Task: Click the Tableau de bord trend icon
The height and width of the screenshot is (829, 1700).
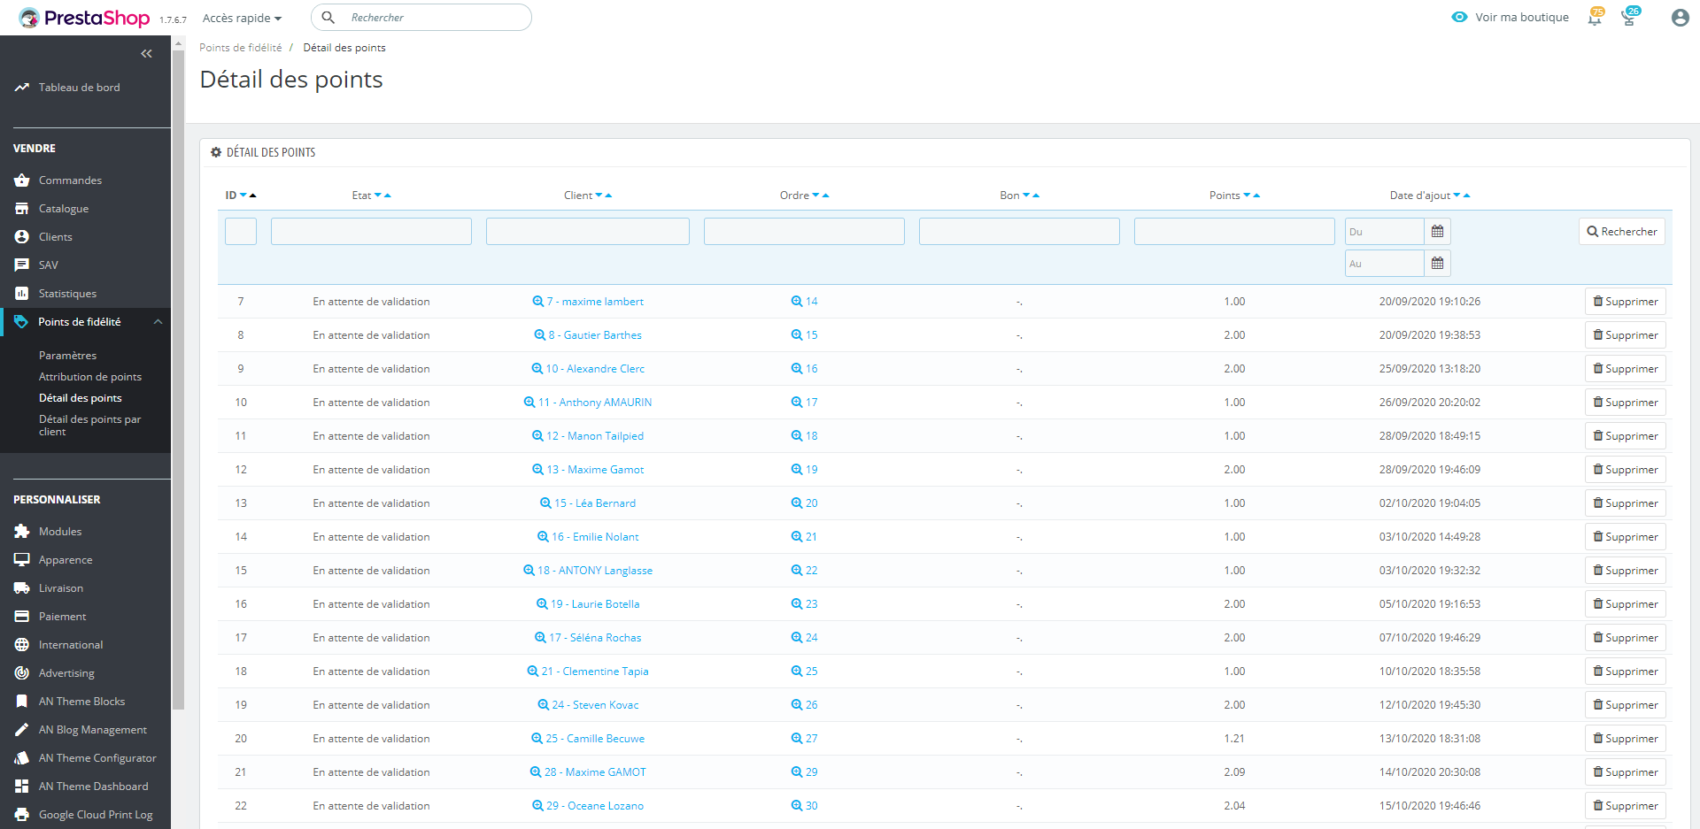Action: pos(22,88)
